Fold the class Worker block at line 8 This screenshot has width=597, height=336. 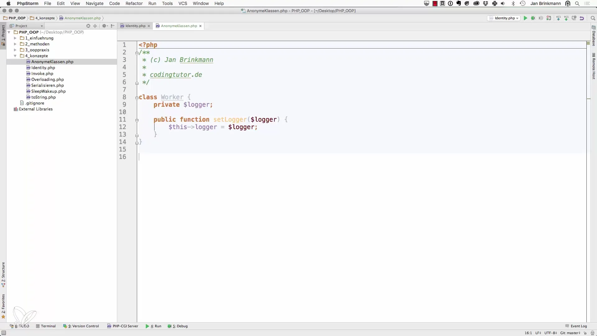click(x=137, y=98)
